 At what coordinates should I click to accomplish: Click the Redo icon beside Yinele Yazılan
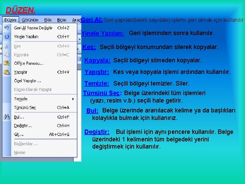pos(6,36)
